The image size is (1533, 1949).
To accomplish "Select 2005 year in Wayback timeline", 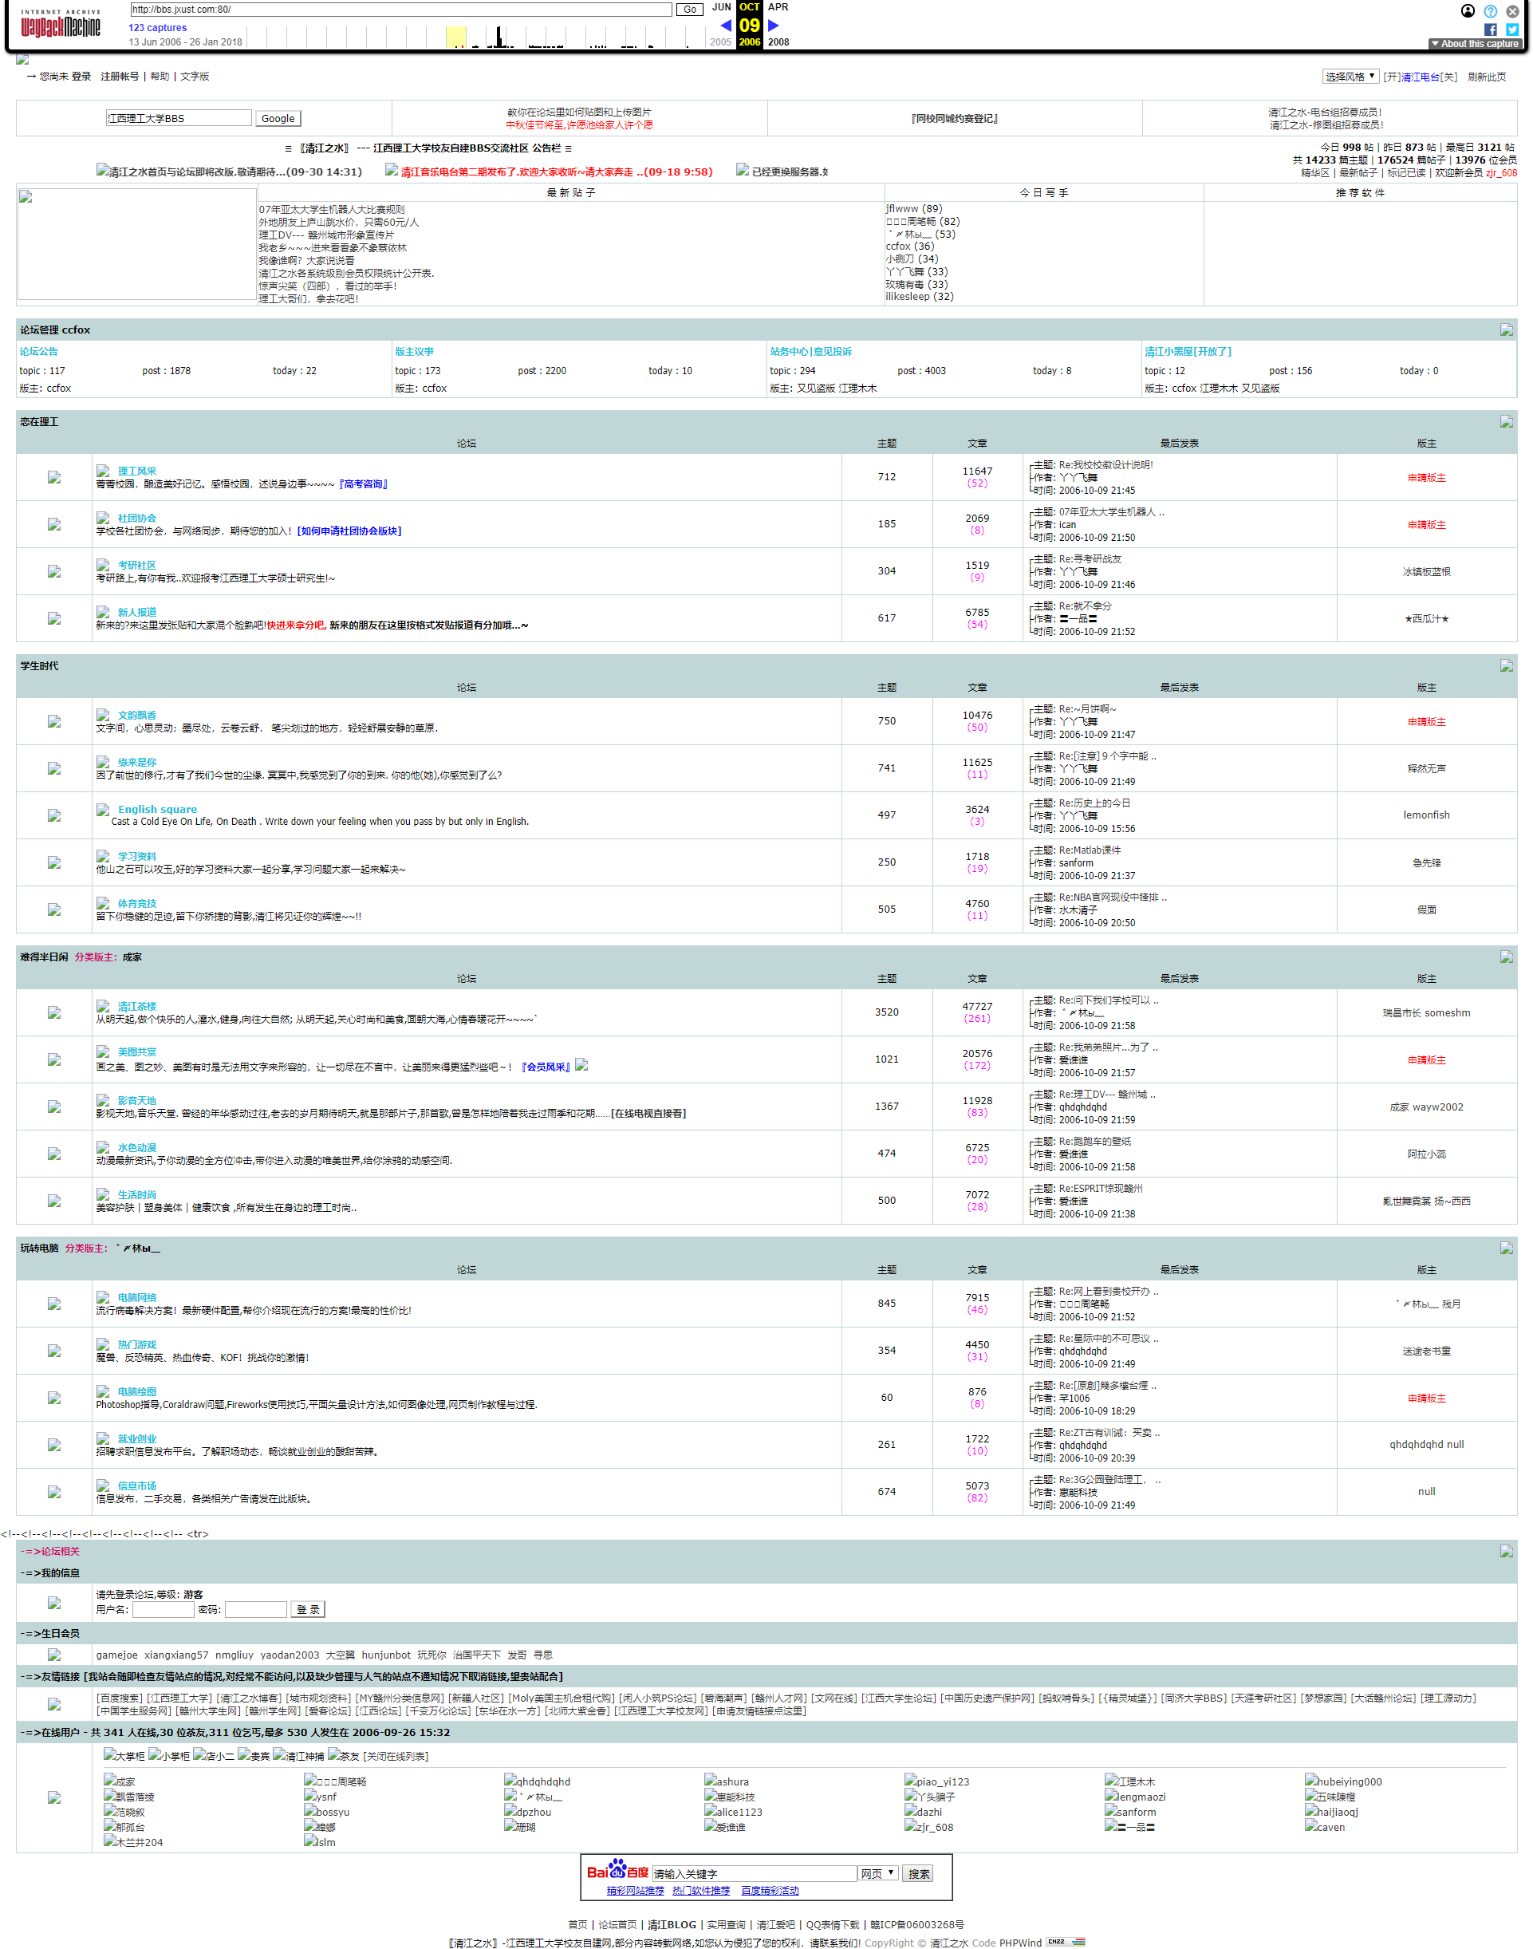I will pyautogui.click(x=719, y=42).
